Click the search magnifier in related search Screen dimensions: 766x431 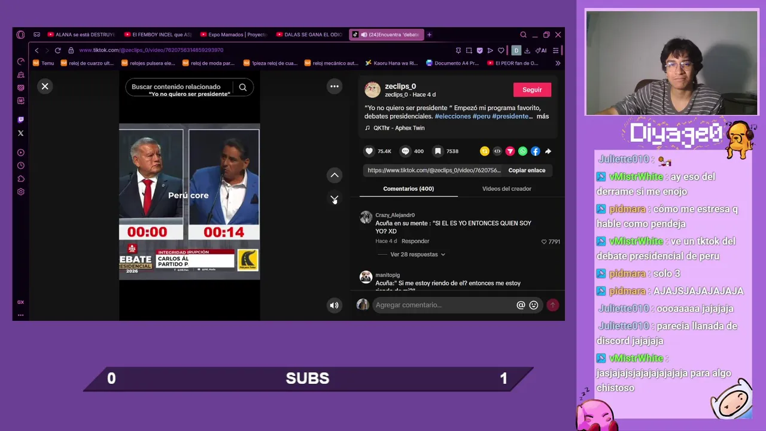click(242, 87)
